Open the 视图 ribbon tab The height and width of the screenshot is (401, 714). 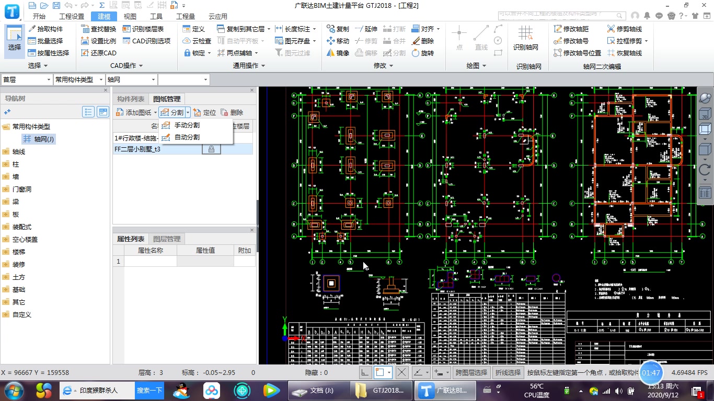click(130, 17)
